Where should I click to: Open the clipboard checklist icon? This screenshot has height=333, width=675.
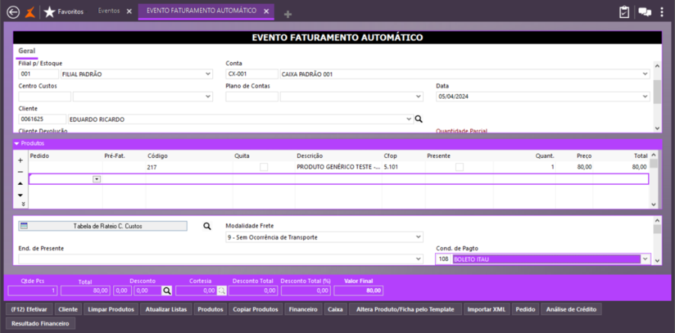(624, 12)
